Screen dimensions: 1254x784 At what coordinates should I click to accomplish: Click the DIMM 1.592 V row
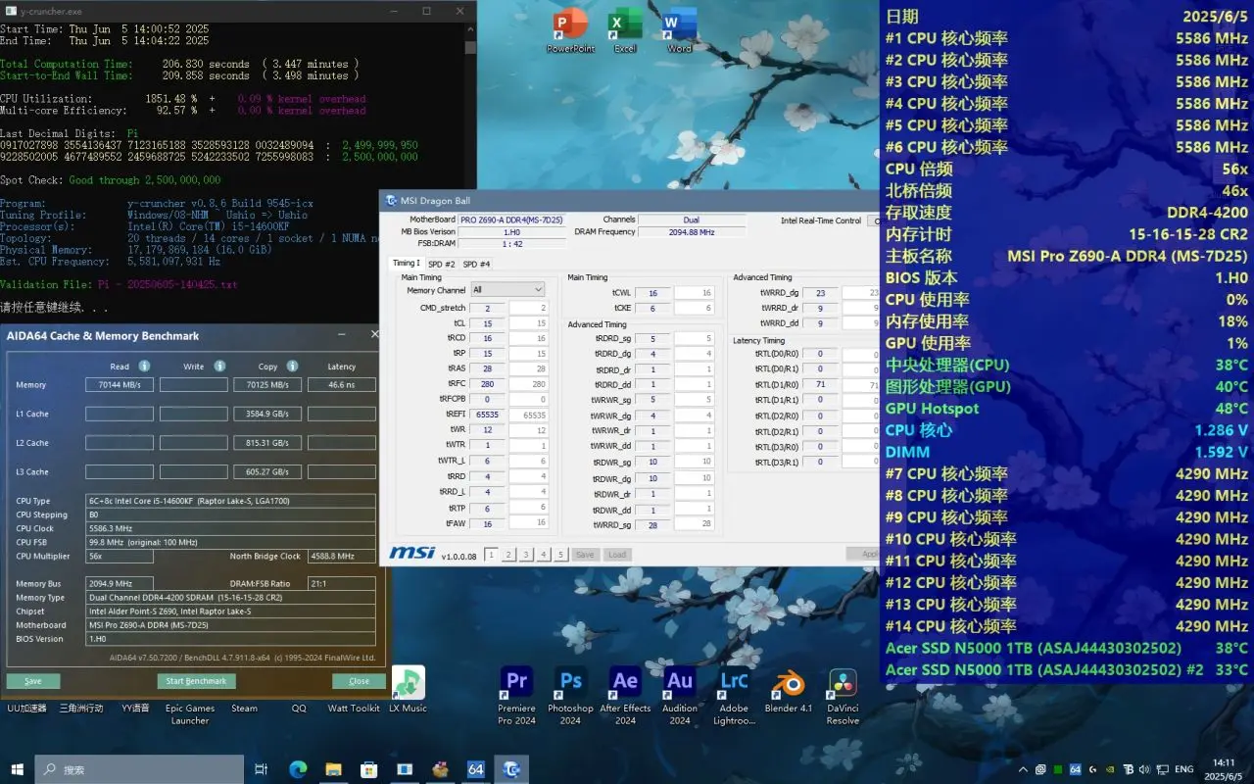coord(1066,452)
